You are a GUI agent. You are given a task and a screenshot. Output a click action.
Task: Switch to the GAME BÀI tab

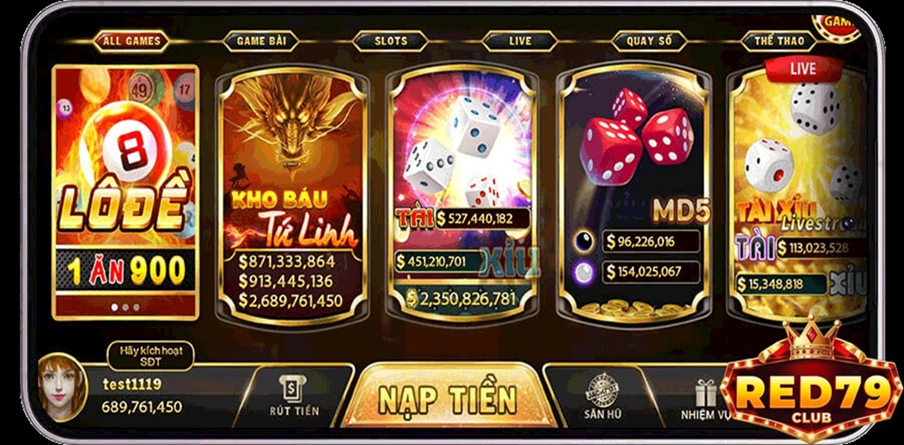pos(261,41)
